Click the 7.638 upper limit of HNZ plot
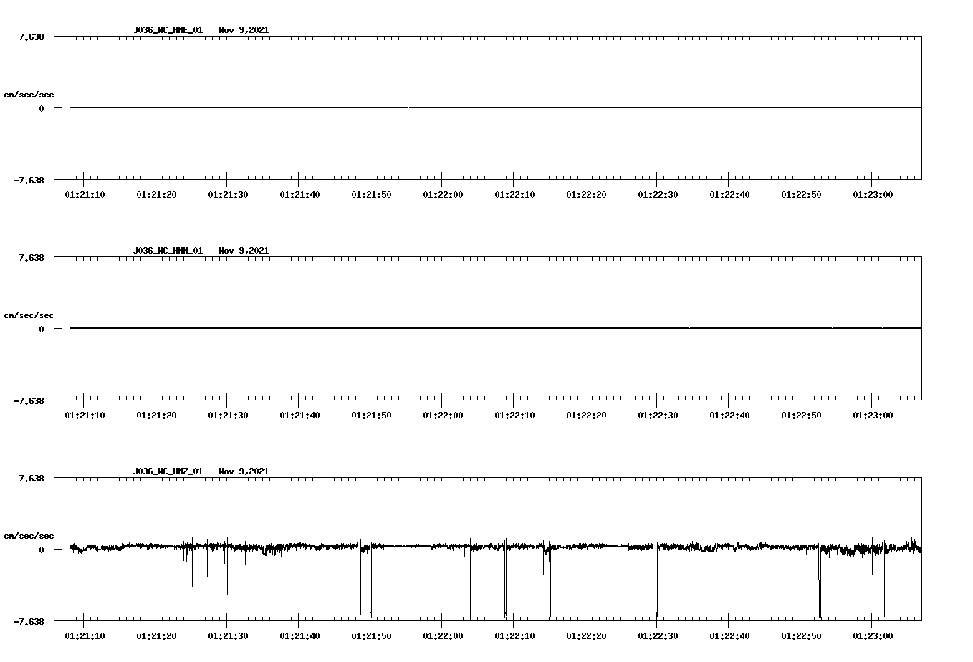973x662 pixels. [32, 478]
